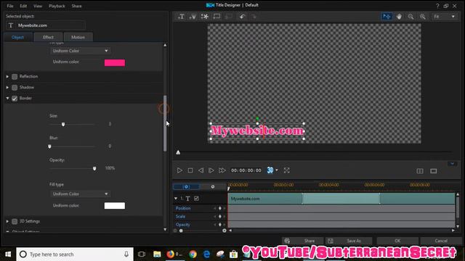Enable the 3D Settings checkbox
The image size is (465, 261).
(x=15, y=221)
